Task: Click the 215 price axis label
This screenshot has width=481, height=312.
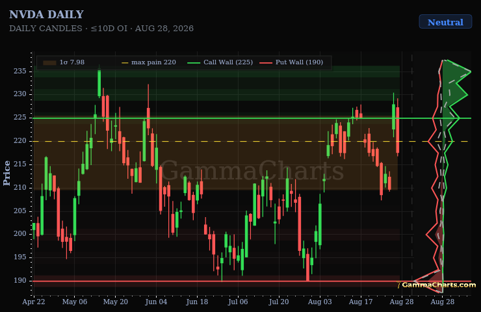Action: point(19,164)
